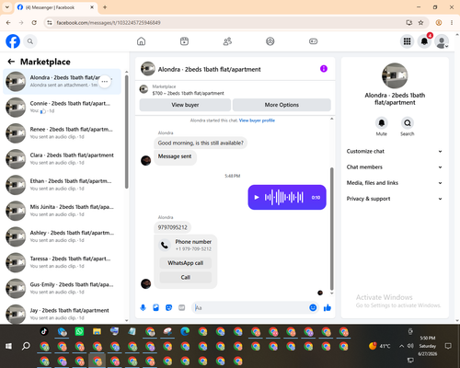Open Ashley 2beds 1bath conversation

click(x=63, y=236)
